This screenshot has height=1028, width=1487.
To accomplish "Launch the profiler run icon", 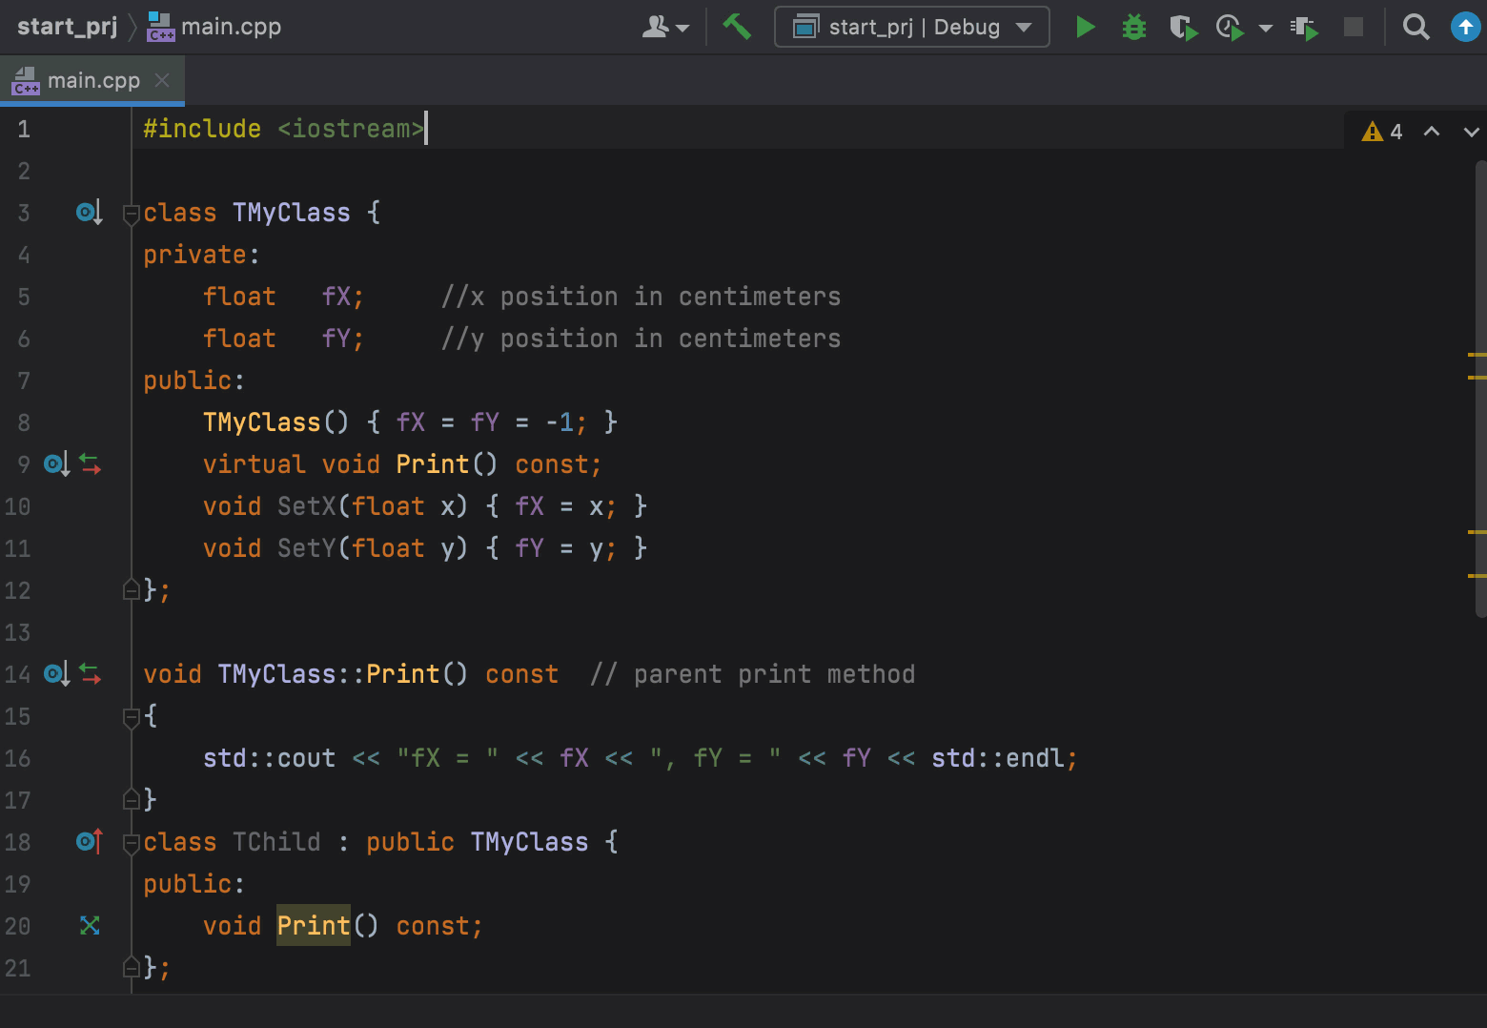I will [1231, 27].
